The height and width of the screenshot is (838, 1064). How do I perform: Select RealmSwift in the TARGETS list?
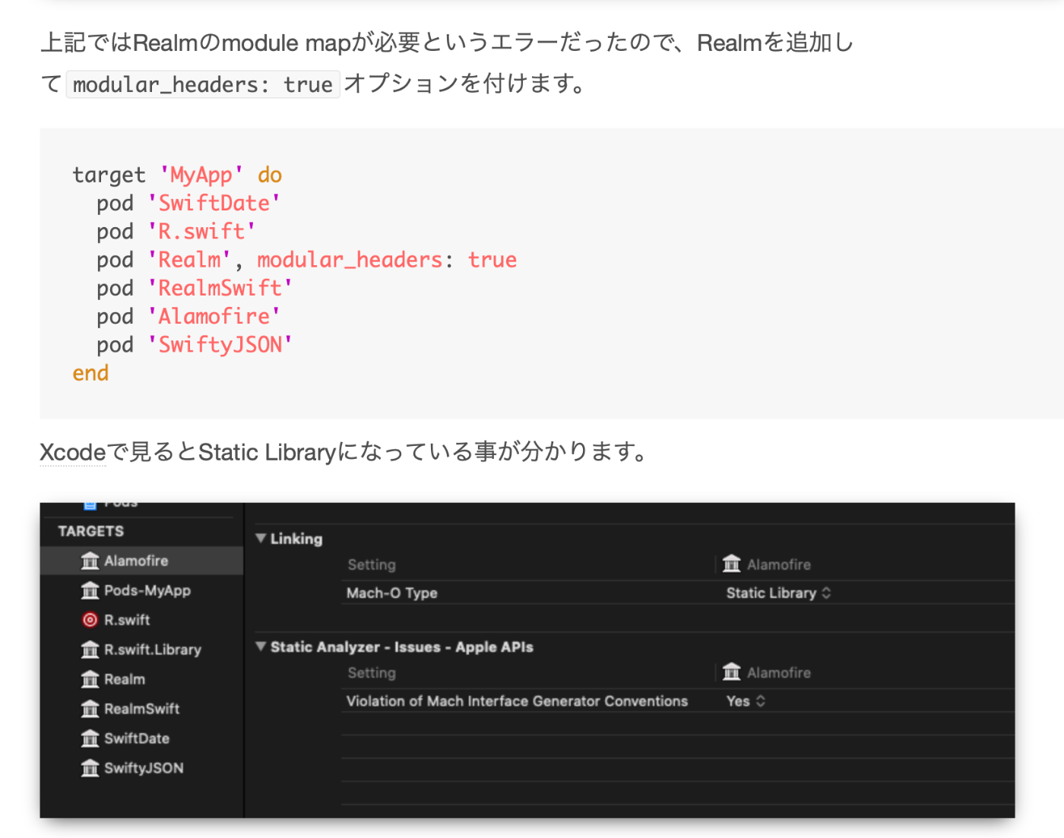coord(141,709)
